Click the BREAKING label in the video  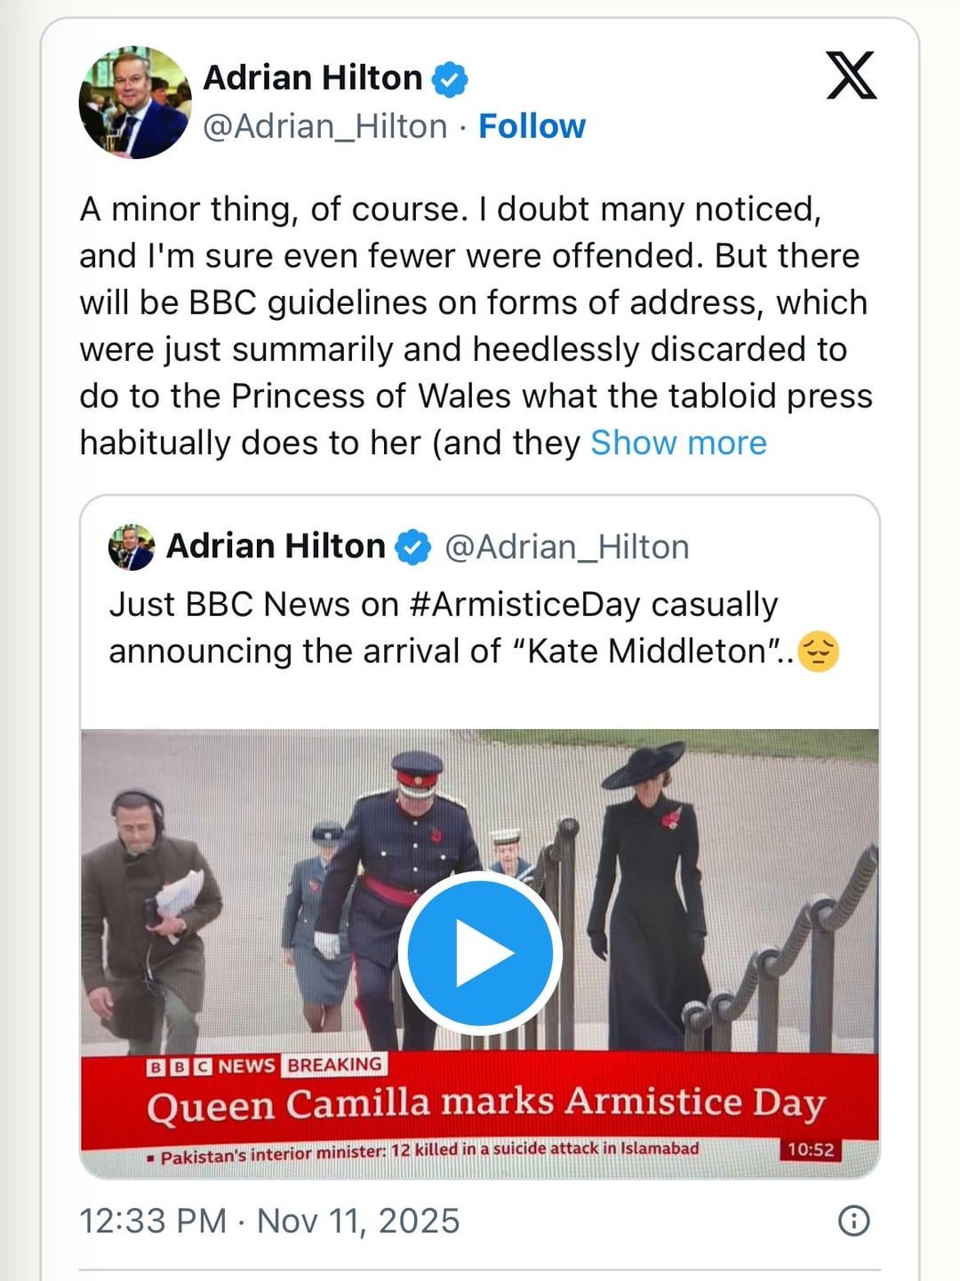tap(334, 1064)
